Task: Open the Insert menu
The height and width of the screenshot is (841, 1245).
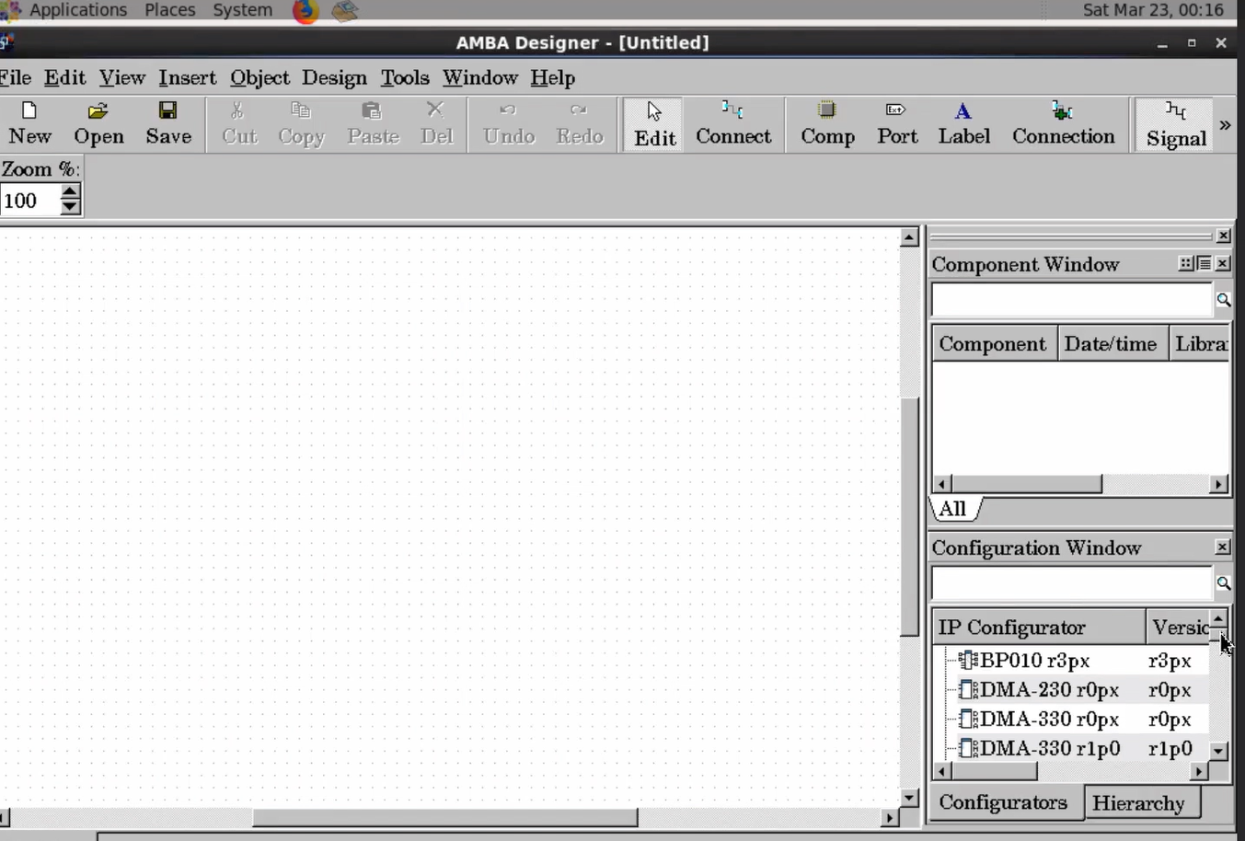Action: pos(187,77)
